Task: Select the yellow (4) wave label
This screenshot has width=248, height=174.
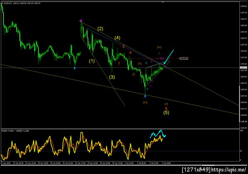Action: (117, 38)
